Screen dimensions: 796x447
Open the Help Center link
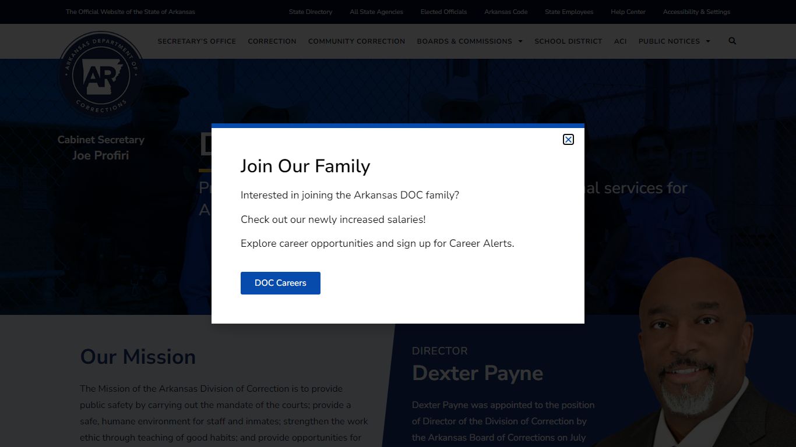pyautogui.click(x=628, y=12)
